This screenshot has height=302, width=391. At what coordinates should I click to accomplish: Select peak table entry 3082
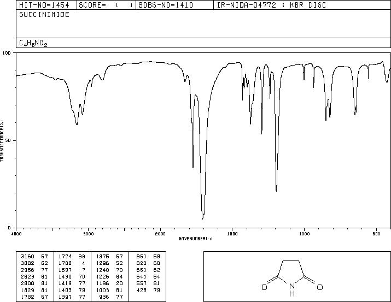34,263
